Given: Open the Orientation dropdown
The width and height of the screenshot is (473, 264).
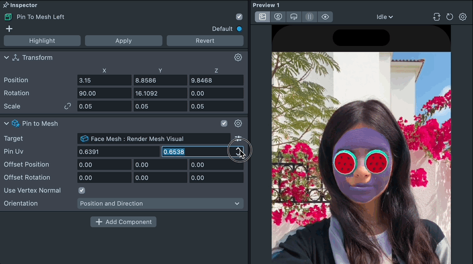Looking at the screenshot, I should click(160, 203).
